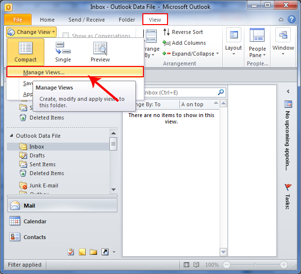Click the Layout ribbon icon
The height and width of the screenshot is (274, 301).
pyautogui.click(x=234, y=35)
